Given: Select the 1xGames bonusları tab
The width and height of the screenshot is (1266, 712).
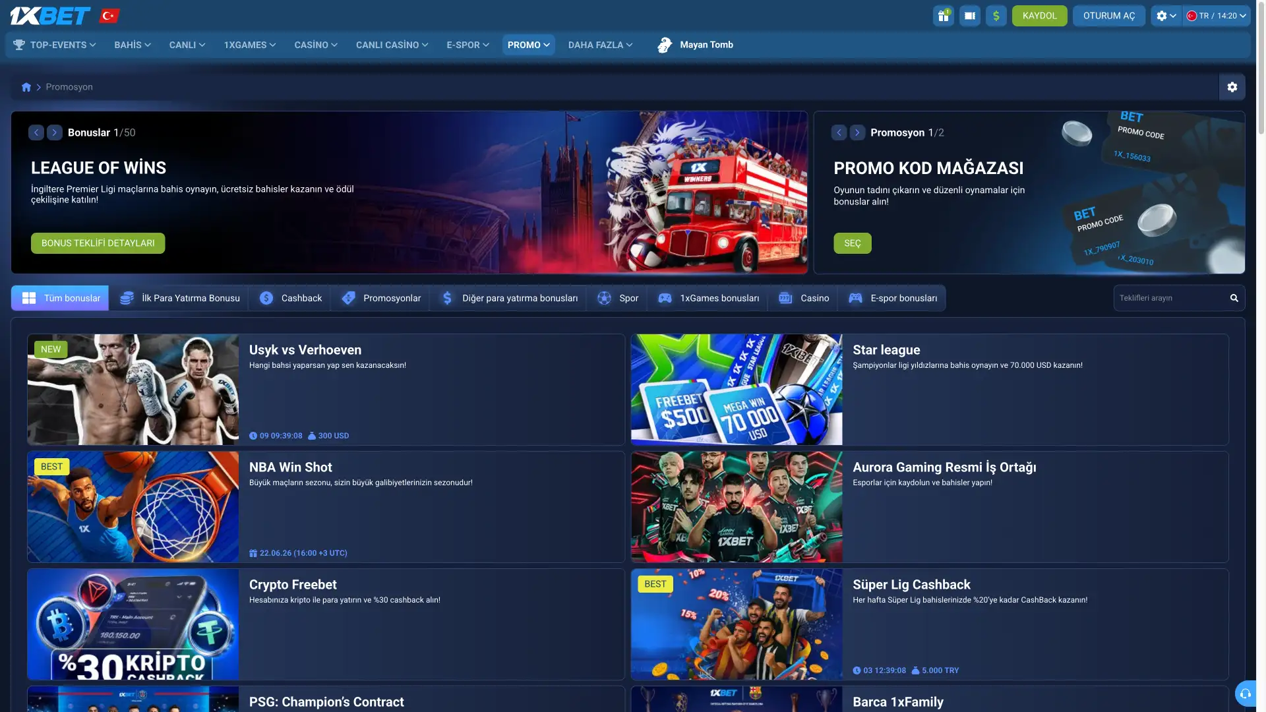Looking at the screenshot, I should (708, 298).
